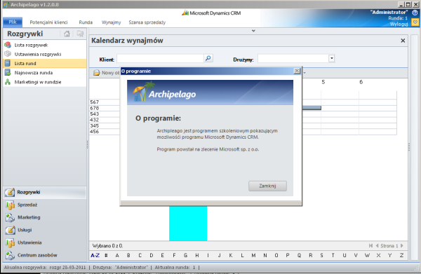Image resolution: width=421 pixels, height=274 pixels.
Task: Click the Najnowsza runda icon
Action: tap(8, 72)
